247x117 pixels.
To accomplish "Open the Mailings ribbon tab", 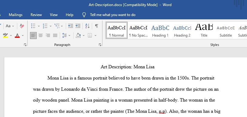I will click(x=15, y=15).
